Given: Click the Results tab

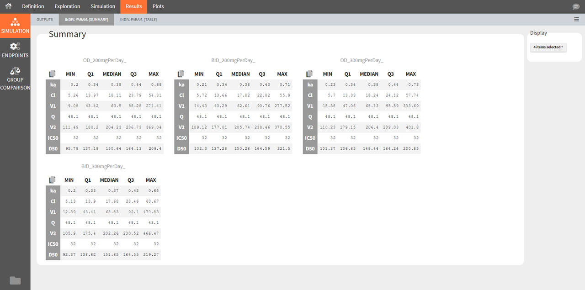Looking at the screenshot, I should 134,6.
